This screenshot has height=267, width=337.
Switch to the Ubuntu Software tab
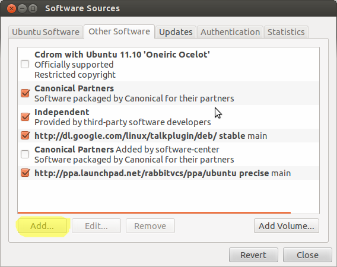(x=46, y=32)
